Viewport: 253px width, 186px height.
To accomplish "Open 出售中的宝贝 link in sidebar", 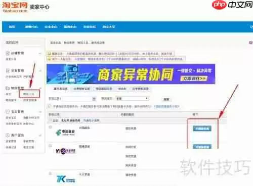I will pyautogui.click(x=31, y=117).
